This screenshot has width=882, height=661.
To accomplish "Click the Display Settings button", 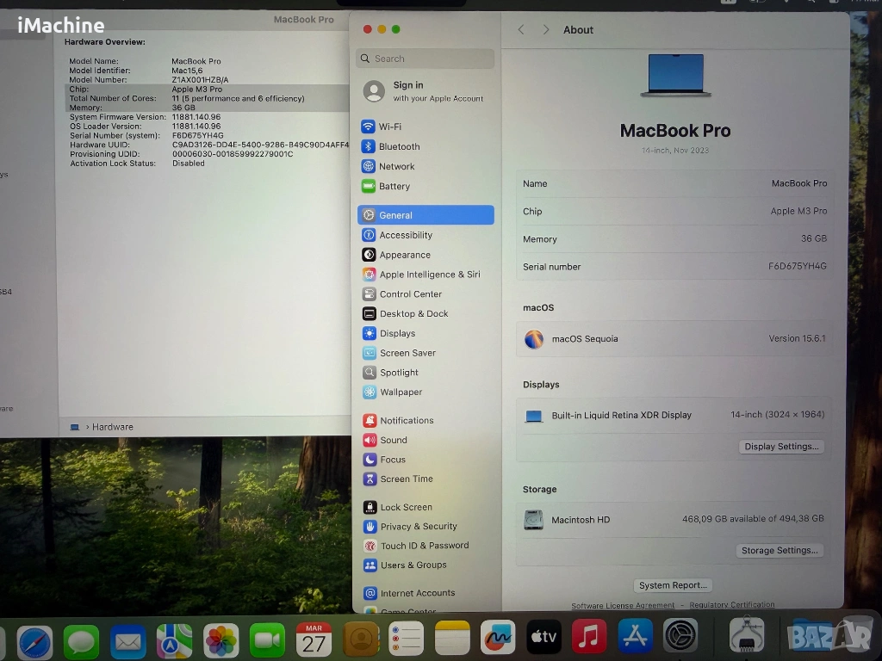I will point(781,447).
